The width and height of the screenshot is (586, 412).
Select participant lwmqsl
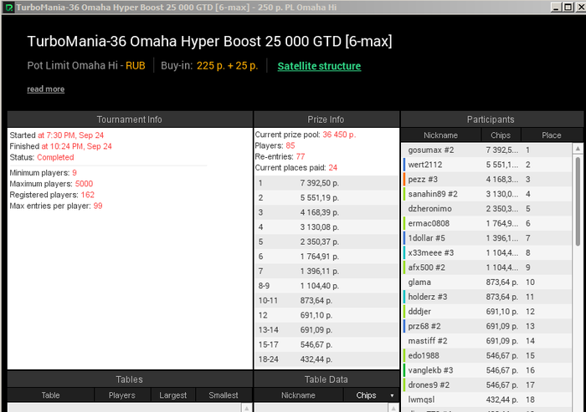[x=486, y=399]
